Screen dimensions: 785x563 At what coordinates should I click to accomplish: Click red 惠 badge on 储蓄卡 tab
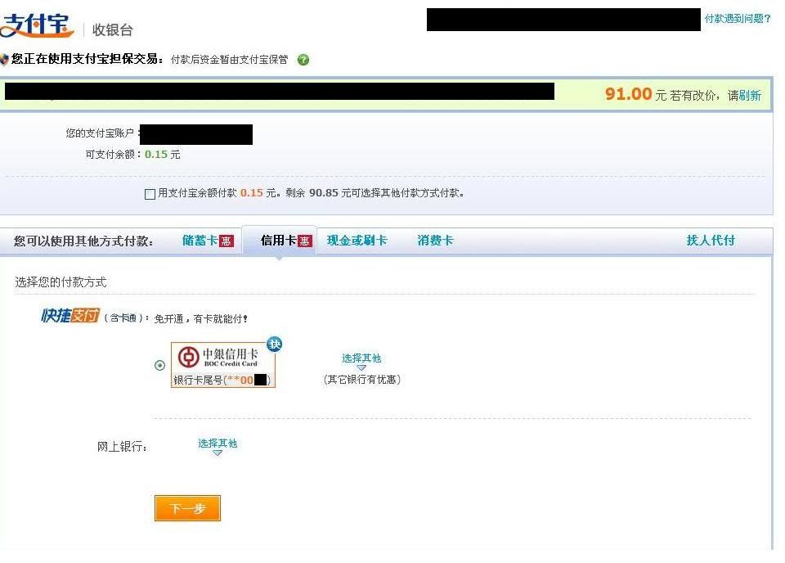point(227,241)
